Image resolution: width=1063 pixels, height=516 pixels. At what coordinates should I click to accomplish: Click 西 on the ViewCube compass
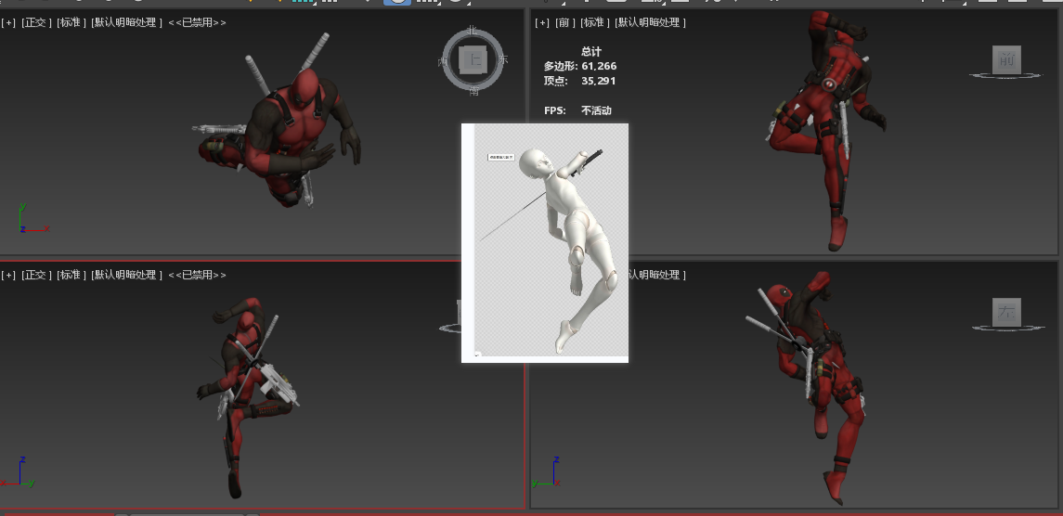pos(444,61)
